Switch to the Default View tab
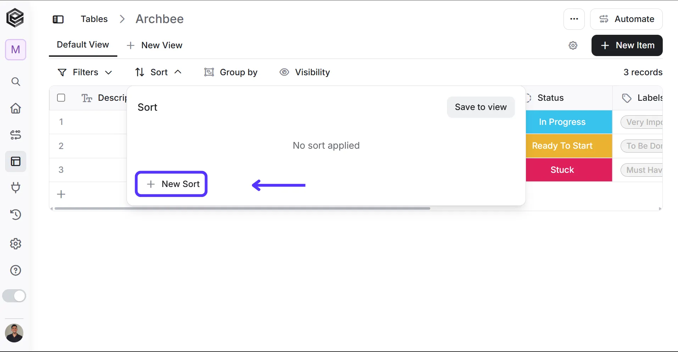 point(83,45)
